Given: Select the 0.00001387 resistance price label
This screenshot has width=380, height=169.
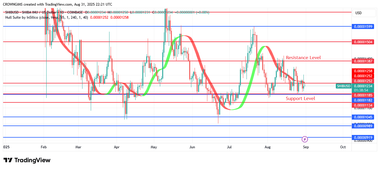Looking at the screenshot, I should point(363,61).
